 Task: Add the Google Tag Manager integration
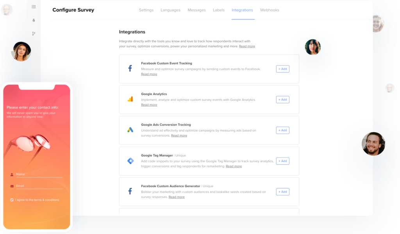[x=282, y=161]
